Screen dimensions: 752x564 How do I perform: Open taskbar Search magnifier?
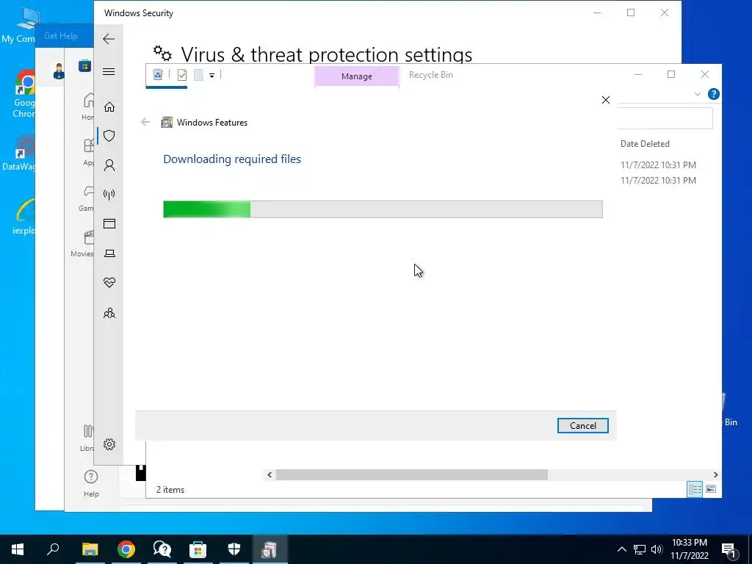tap(53, 549)
